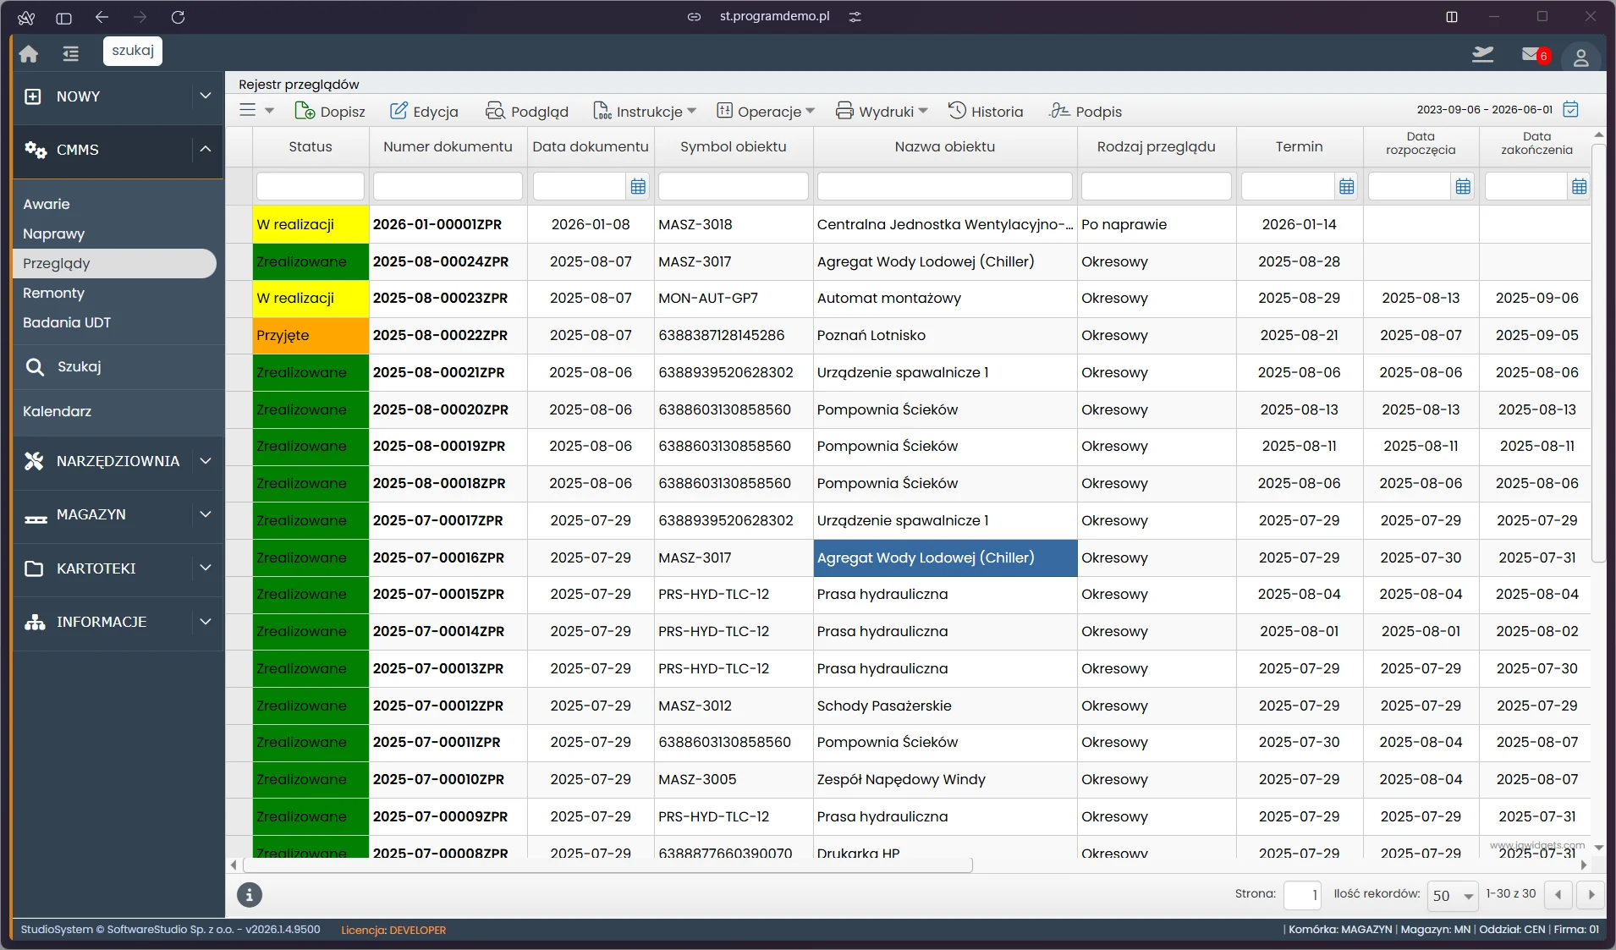Image resolution: width=1616 pixels, height=950 pixels.
Task: Click the airplane landing icon in header
Action: coord(1482,54)
